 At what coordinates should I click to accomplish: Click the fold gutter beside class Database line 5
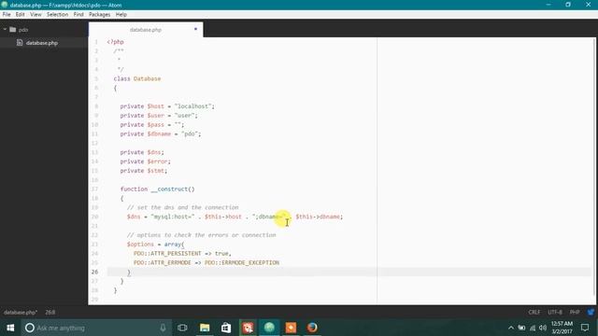[103, 78]
